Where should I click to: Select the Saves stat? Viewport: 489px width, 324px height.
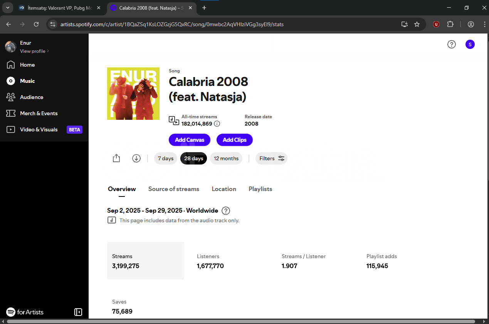tap(146, 306)
